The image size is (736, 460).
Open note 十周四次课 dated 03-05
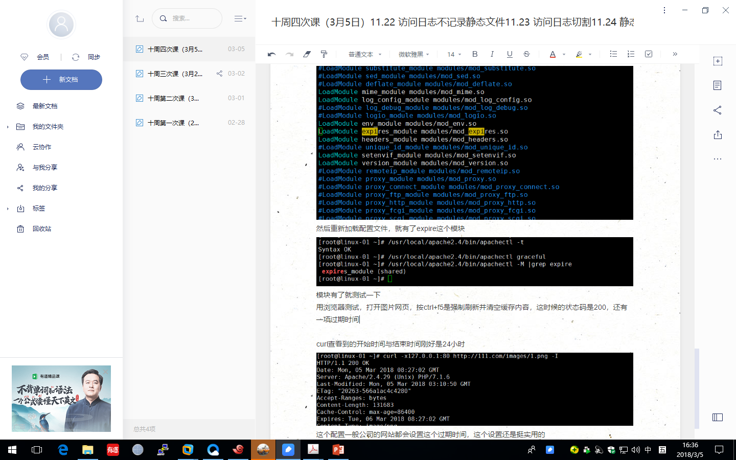[x=189, y=49]
